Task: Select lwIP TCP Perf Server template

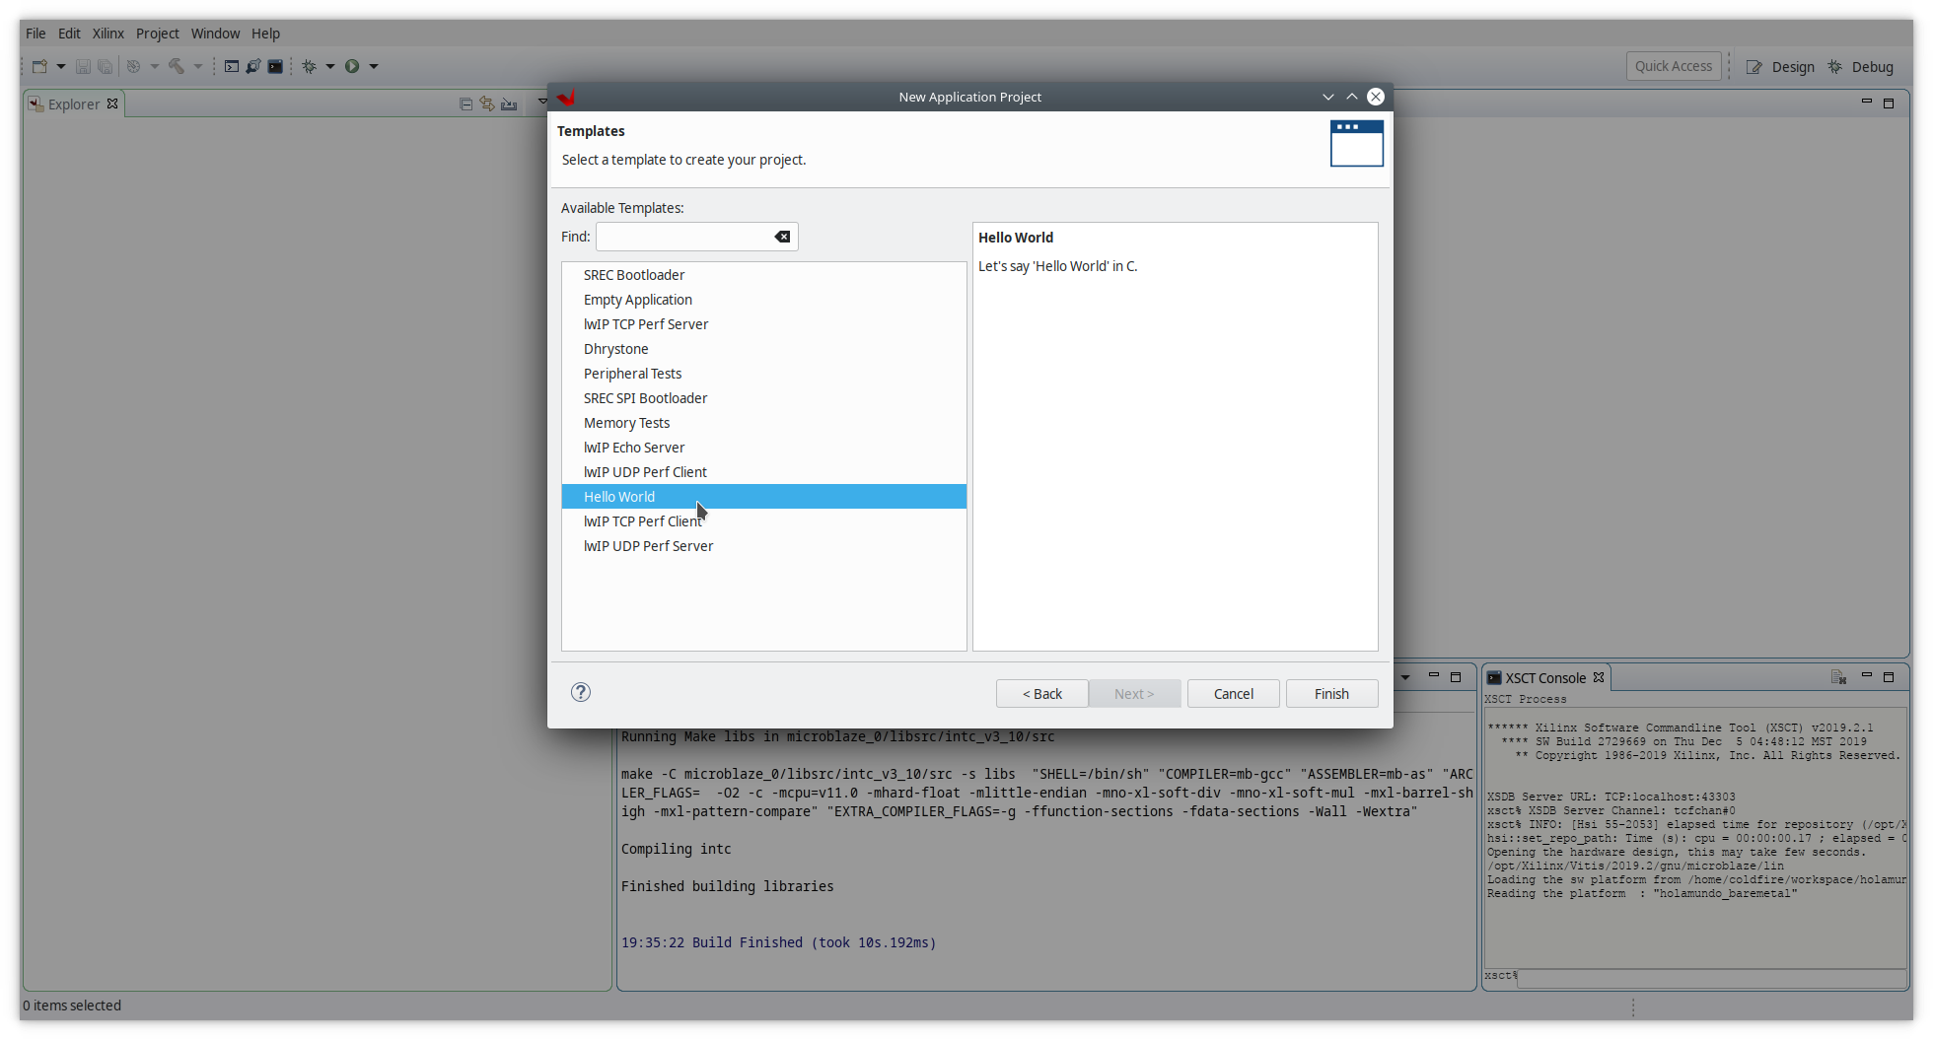Action: (764, 324)
